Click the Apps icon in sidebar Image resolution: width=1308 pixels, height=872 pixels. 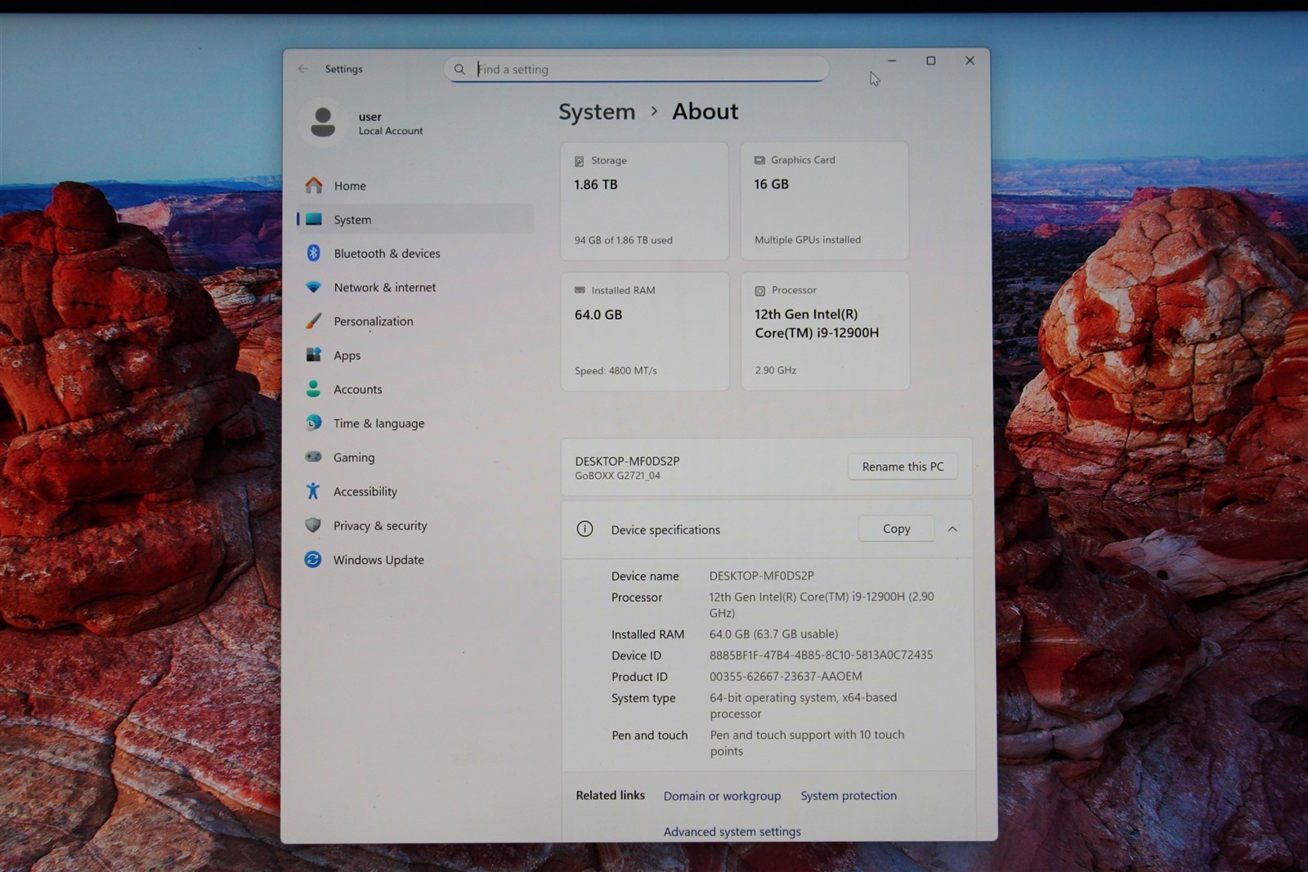point(313,355)
